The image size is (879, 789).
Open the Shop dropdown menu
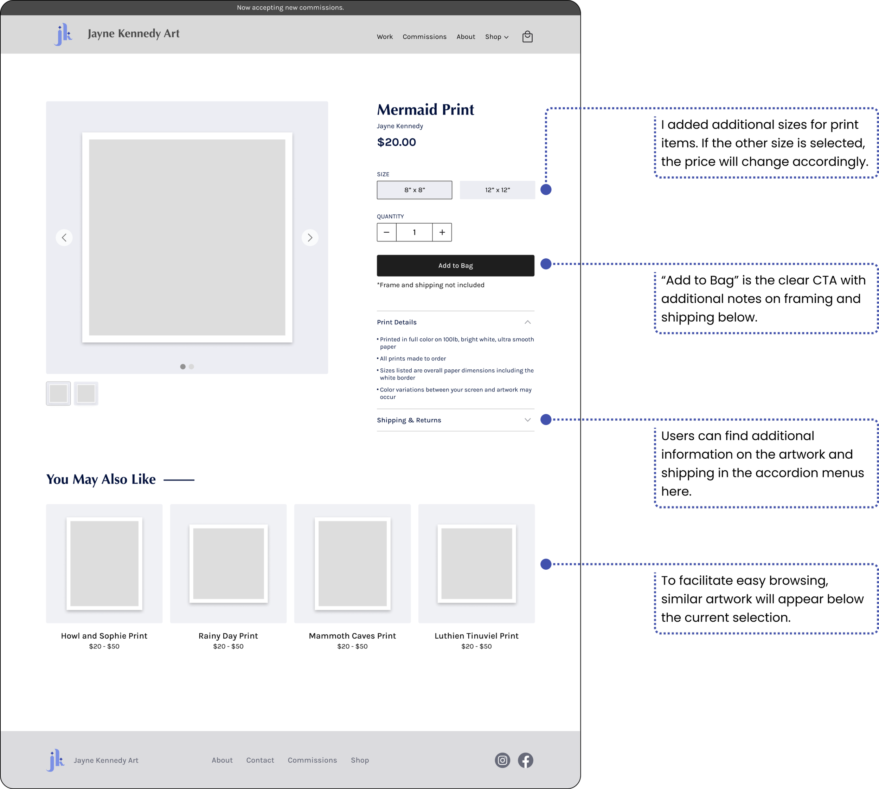pyautogui.click(x=496, y=37)
